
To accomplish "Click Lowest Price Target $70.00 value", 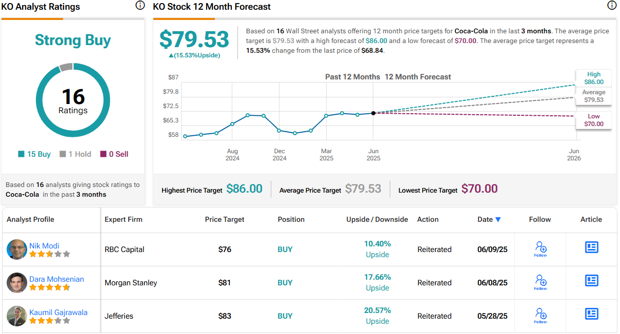I will pos(479,189).
